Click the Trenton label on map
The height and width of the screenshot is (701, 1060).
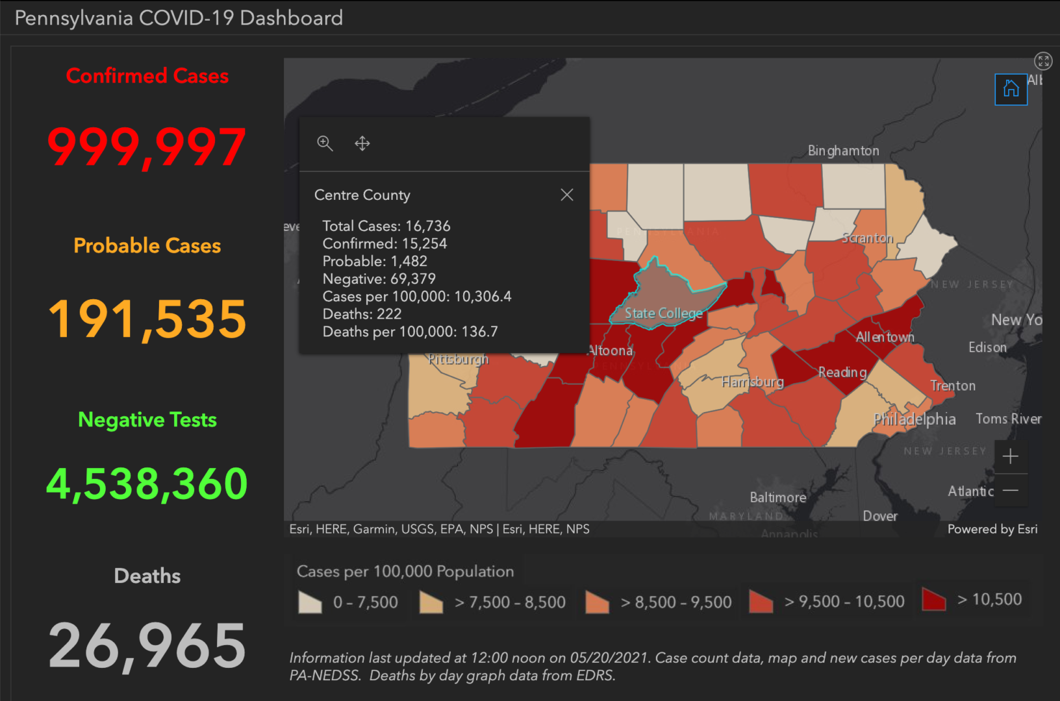pyautogui.click(x=953, y=386)
